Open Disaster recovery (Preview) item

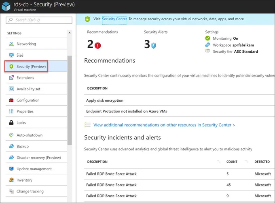pos(36,158)
